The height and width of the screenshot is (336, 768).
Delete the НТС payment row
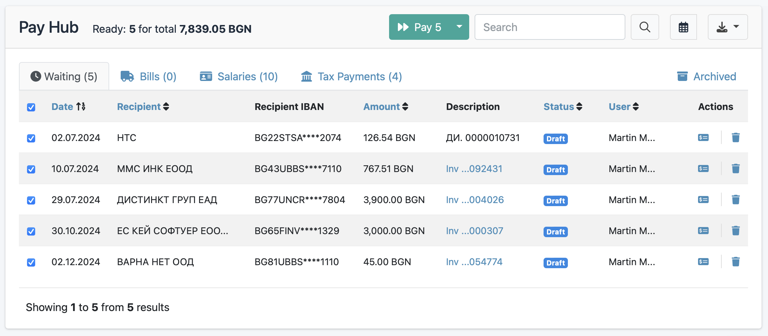736,138
